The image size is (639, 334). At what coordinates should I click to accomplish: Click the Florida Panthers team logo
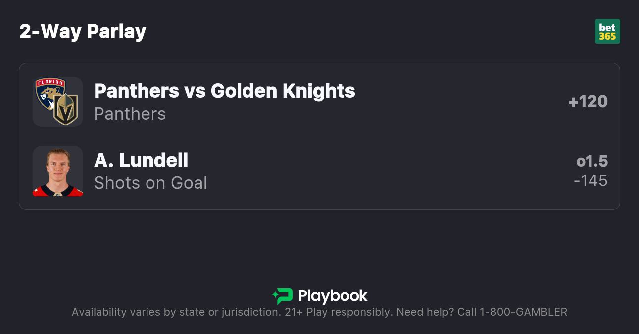pos(49,92)
